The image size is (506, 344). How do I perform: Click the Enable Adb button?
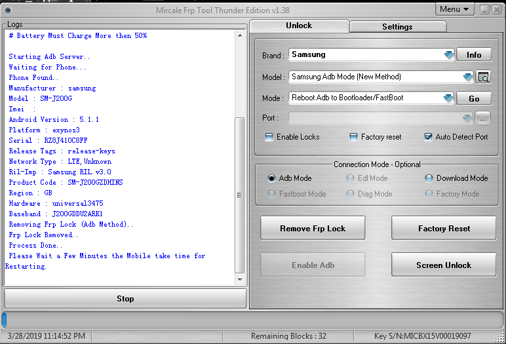[313, 265]
